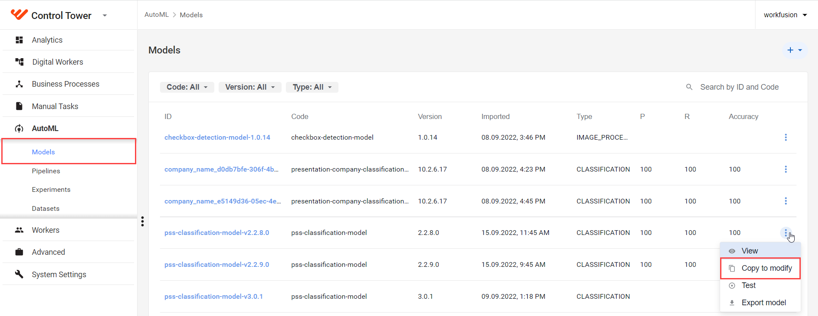818x316 pixels.
Task: Click the Business Processes icon
Action: point(19,84)
